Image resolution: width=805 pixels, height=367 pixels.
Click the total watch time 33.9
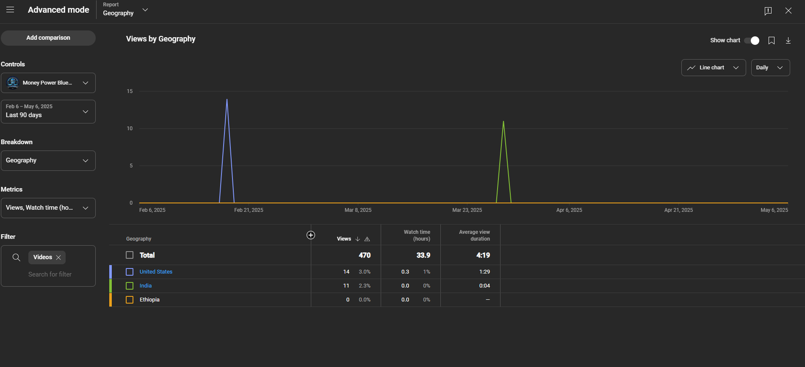tap(423, 255)
